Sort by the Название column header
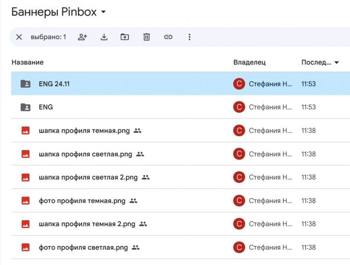The image size is (350, 265). tap(28, 63)
